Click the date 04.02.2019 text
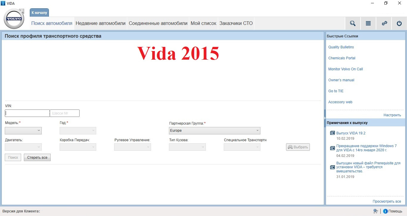The width and height of the screenshot is (407, 216). (345, 156)
